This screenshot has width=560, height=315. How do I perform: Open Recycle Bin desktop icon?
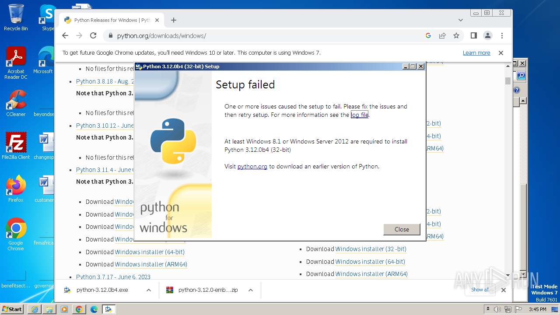pyautogui.click(x=16, y=17)
